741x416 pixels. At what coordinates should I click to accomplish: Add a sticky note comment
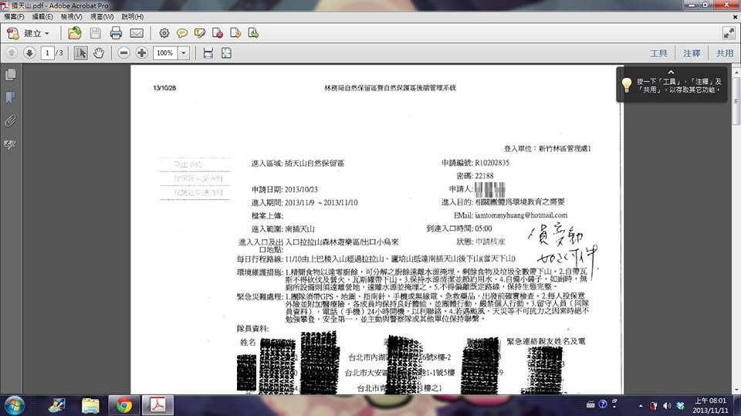pyautogui.click(x=182, y=33)
